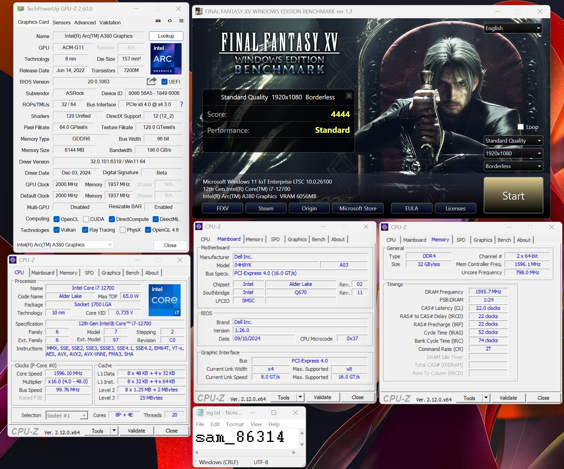Image resolution: width=564 pixels, height=469 pixels.
Task: Switch to the GPU-Z Advanced tab
Action: pos(85,22)
